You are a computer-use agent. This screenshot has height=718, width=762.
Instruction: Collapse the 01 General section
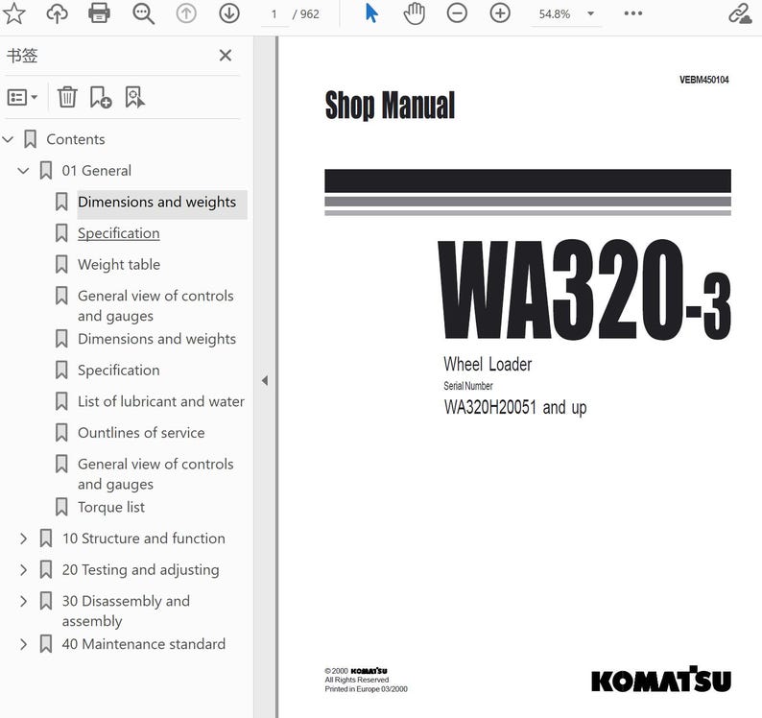pos(23,171)
